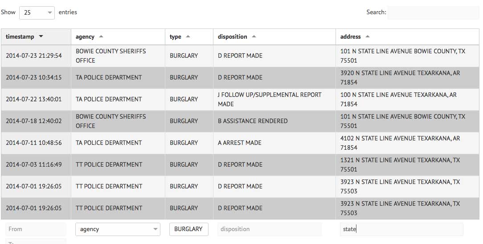This screenshot has width=483, height=244.
Task: Select the 2014-07-23 21:29:54 row
Action: [34, 56]
